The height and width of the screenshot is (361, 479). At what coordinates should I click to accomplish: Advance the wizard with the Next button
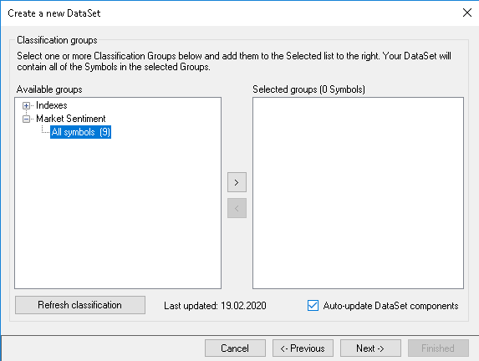(x=370, y=348)
